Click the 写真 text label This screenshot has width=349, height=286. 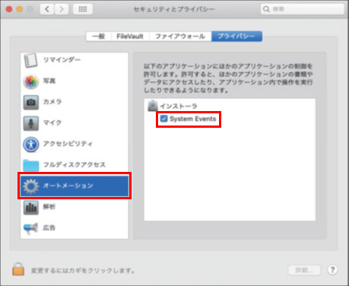(49, 81)
